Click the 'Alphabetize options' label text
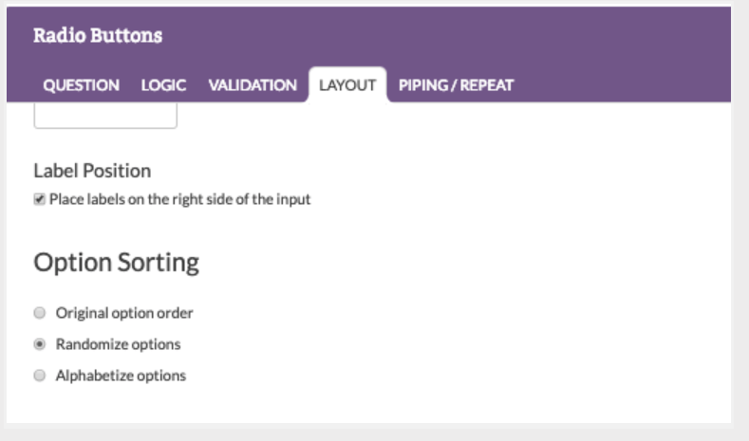The height and width of the screenshot is (441, 749). click(121, 376)
